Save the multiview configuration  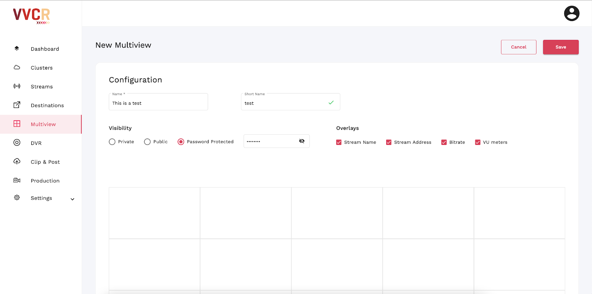tap(561, 47)
